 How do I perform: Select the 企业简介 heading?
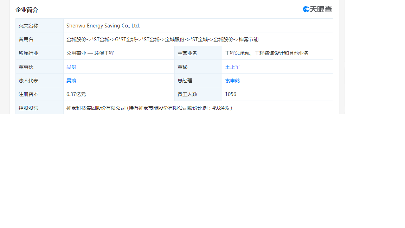(27, 10)
